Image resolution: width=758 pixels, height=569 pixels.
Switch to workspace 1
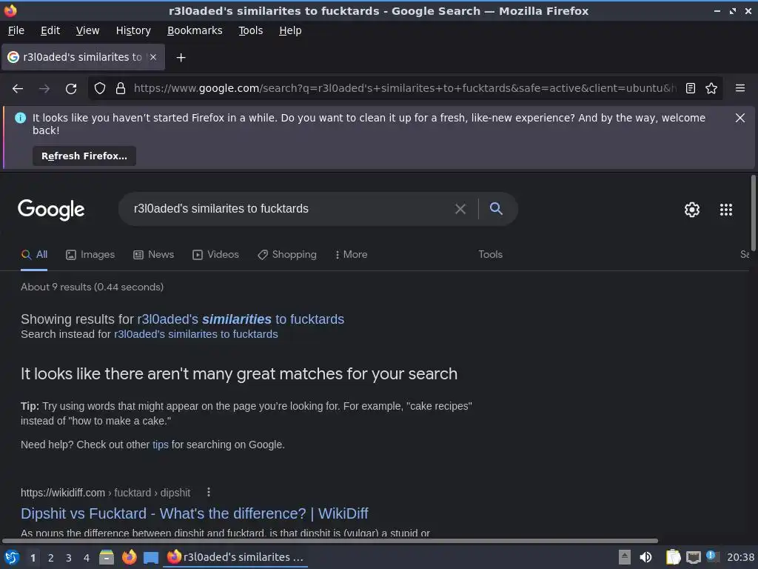(33, 558)
